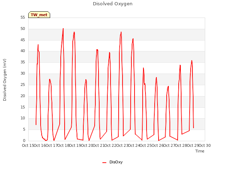226x169 pixels.
Task: Click the highest peak near 50 mV on Oct 17
Action: (x=63, y=29)
